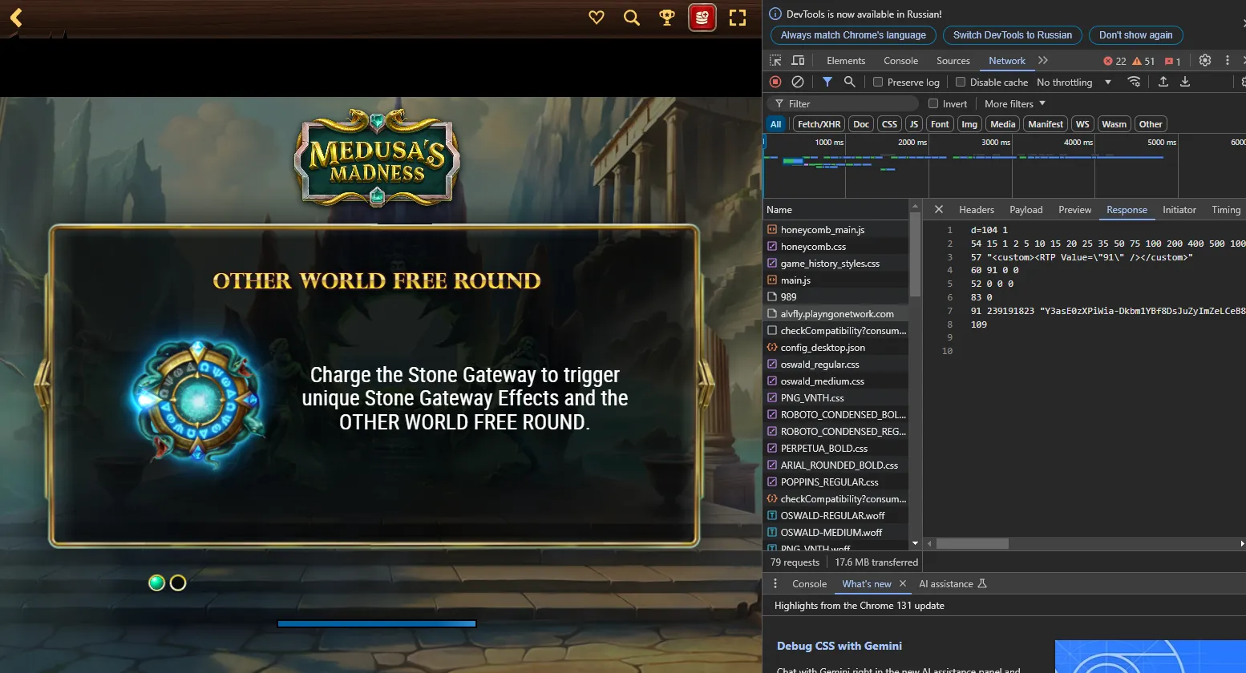The height and width of the screenshot is (673, 1246).
Task: Switch to the Sources panel
Action: coord(953,61)
